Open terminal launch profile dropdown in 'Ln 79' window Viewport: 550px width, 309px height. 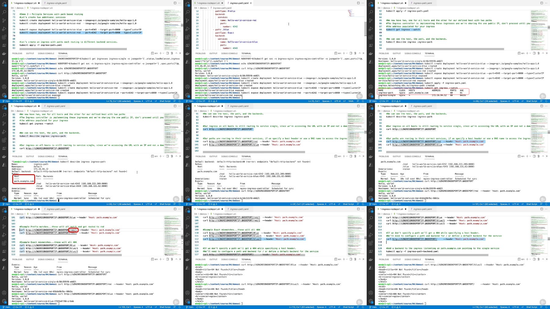click(164, 53)
